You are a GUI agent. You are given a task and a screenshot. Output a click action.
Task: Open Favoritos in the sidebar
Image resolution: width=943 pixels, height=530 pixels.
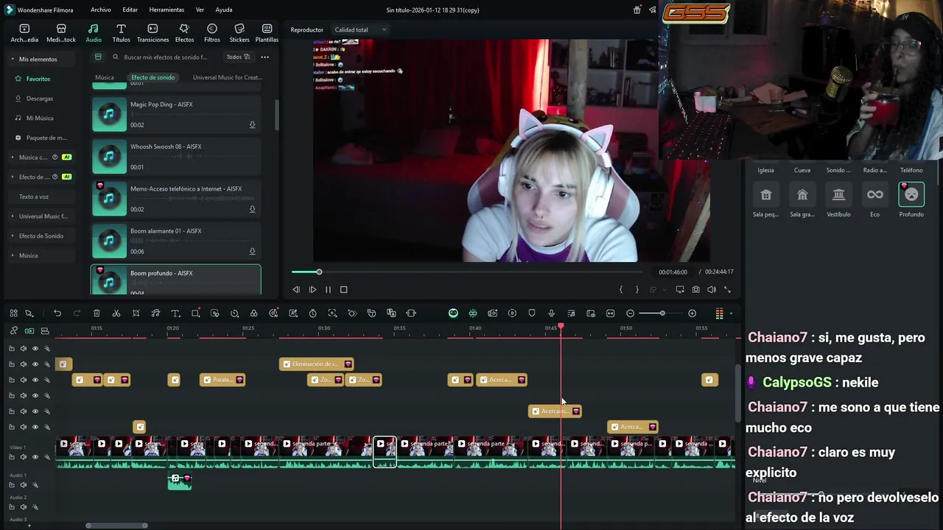[x=38, y=79]
